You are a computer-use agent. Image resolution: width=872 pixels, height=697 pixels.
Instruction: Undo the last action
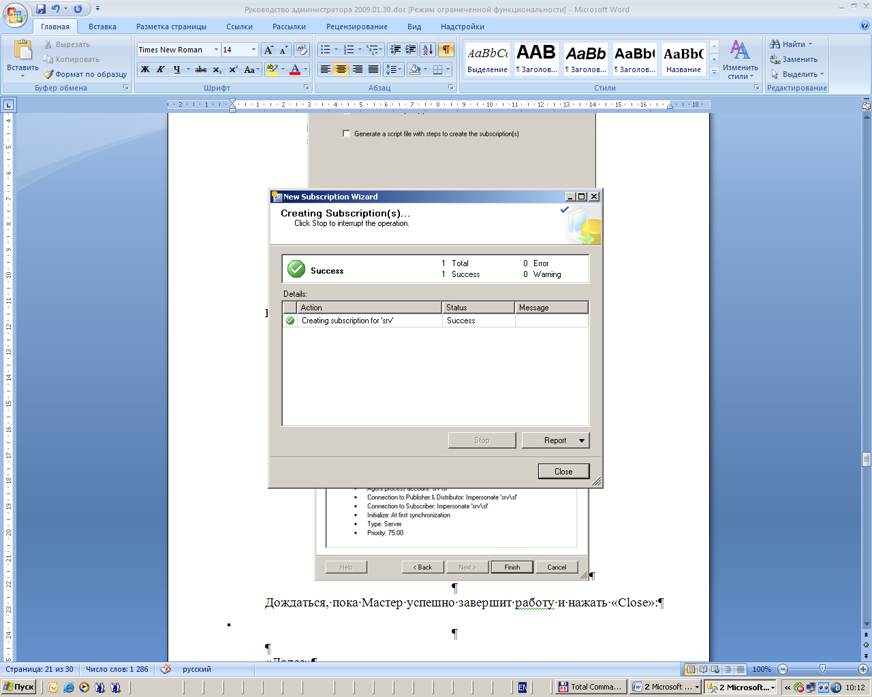coord(56,9)
